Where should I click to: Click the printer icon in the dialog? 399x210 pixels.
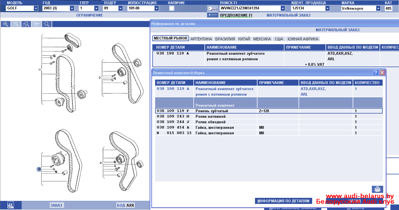(377, 189)
